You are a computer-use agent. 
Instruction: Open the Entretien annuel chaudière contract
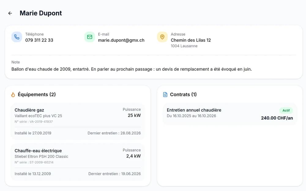[x=230, y=114]
